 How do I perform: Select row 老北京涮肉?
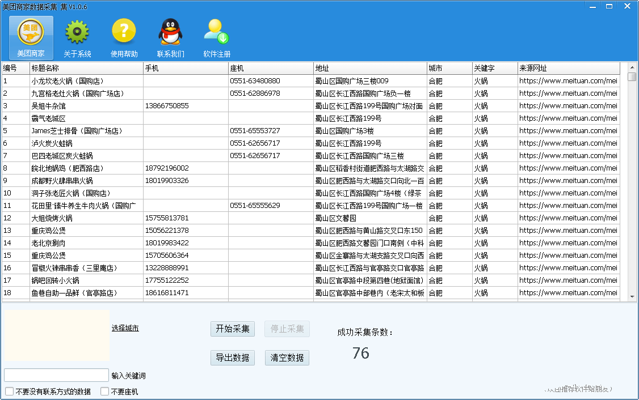pyautogui.click(x=311, y=243)
